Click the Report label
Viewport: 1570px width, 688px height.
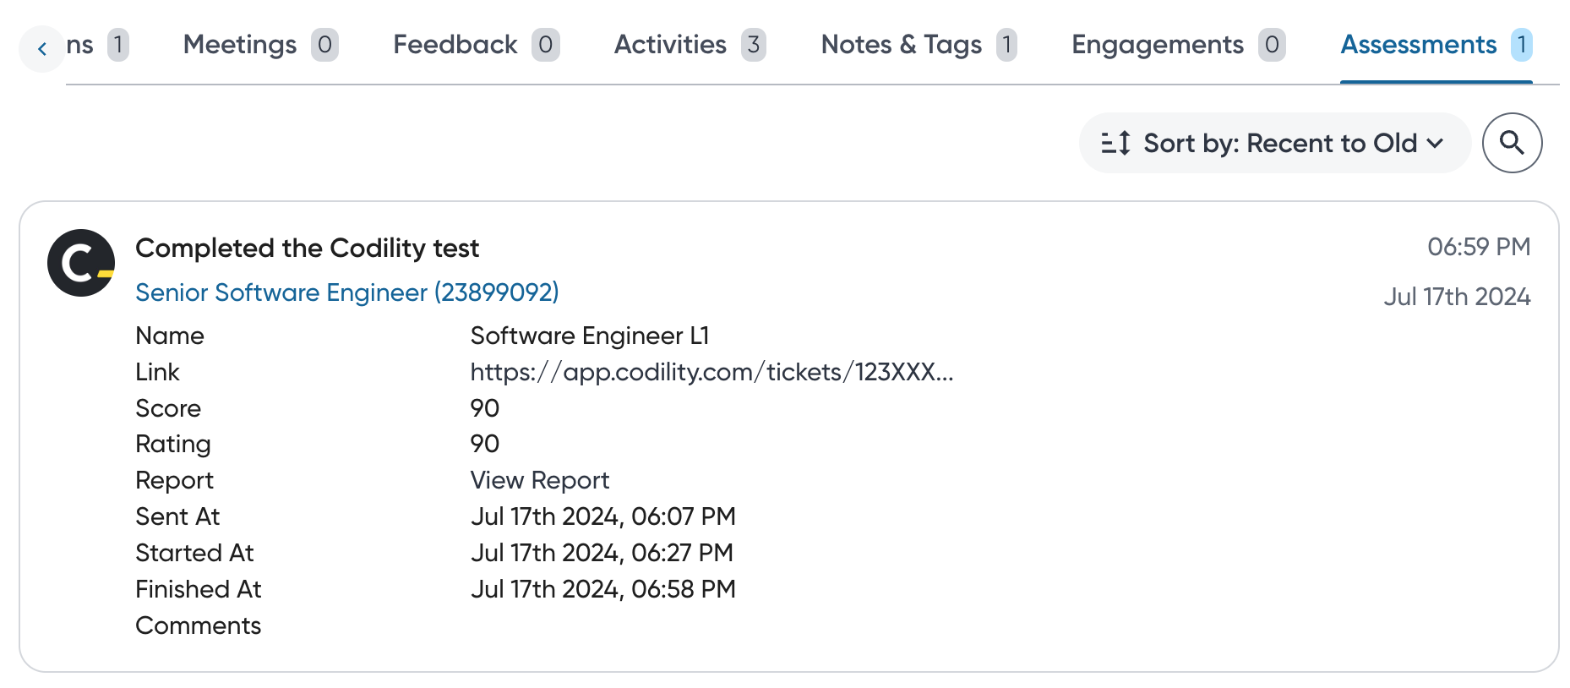pyautogui.click(x=175, y=480)
